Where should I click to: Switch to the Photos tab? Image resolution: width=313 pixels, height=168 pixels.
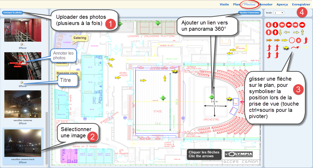pyautogui.click(x=250, y=4)
